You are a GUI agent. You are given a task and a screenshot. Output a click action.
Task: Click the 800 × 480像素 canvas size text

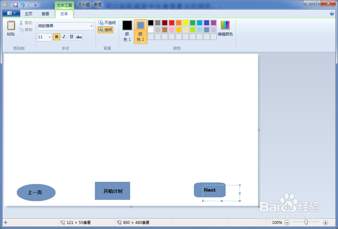click(x=136, y=223)
